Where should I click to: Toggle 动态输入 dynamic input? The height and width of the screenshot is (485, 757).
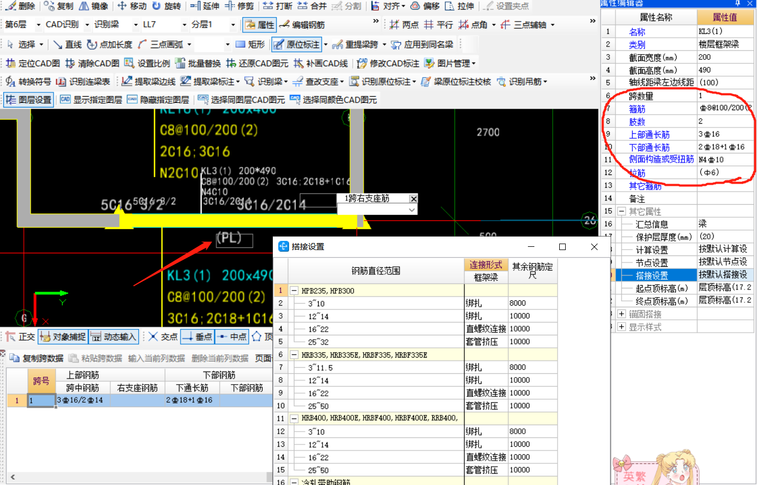pyautogui.click(x=113, y=337)
